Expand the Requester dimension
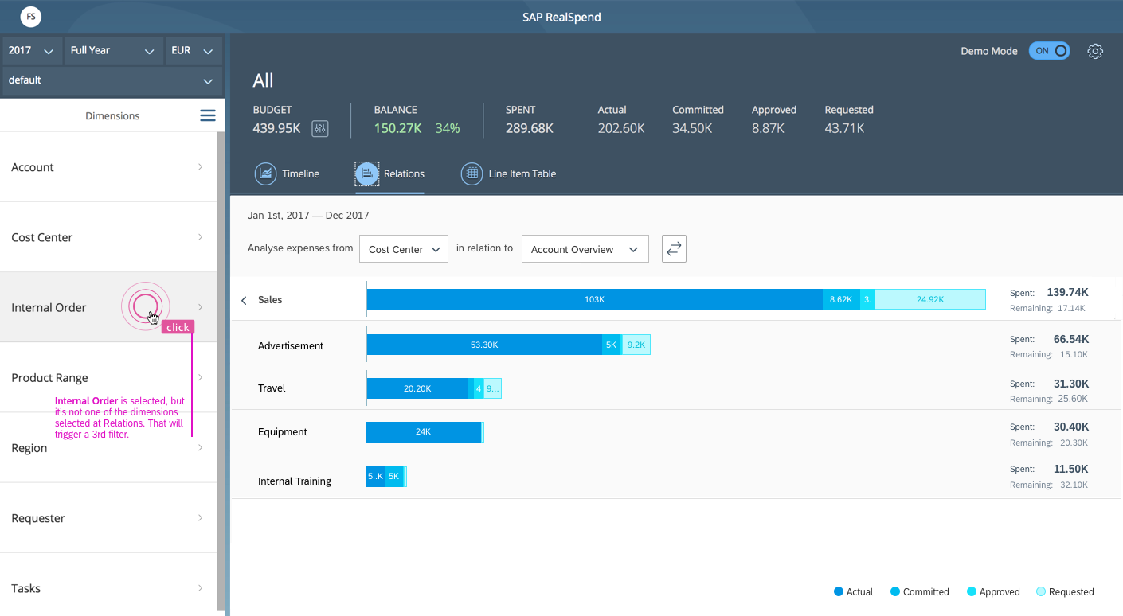Viewport: 1123px width, 616px height. 108,518
